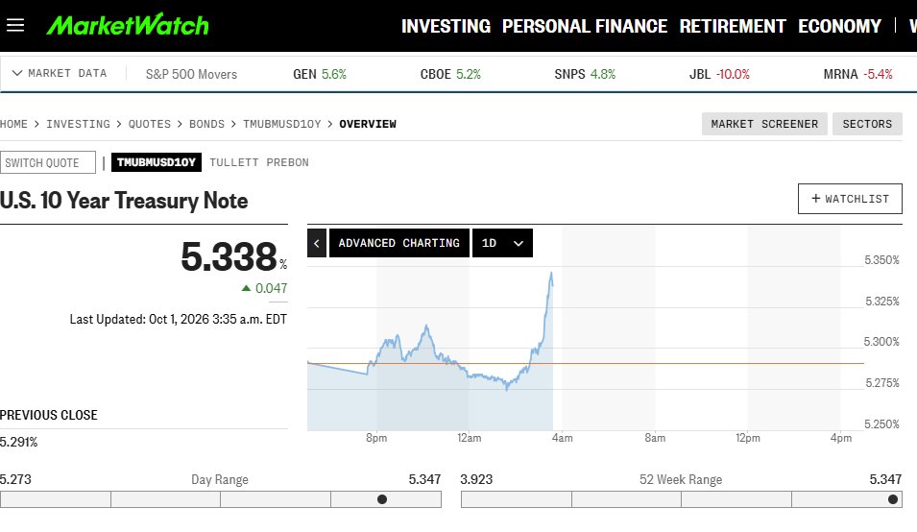Open the 1D time range dropdown
This screenshot has width=917, height=532.
502,243
